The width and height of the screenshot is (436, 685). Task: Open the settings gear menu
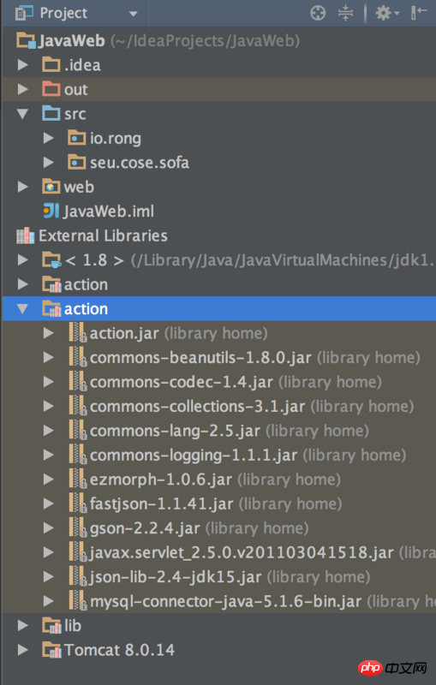(x=387, y=13)
